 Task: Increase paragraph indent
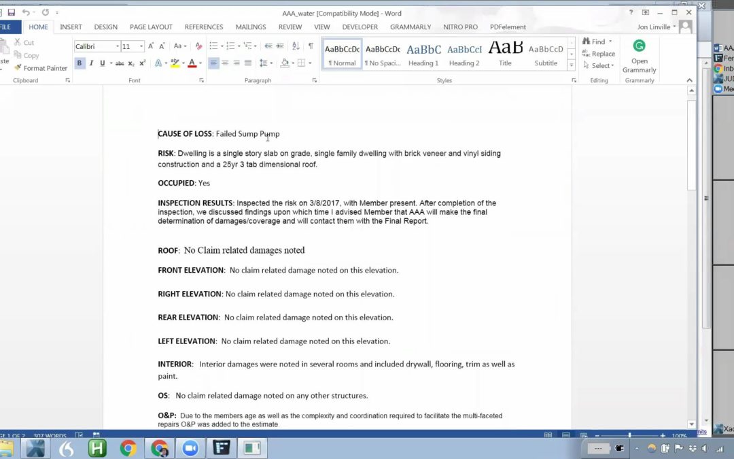[280, 46]
